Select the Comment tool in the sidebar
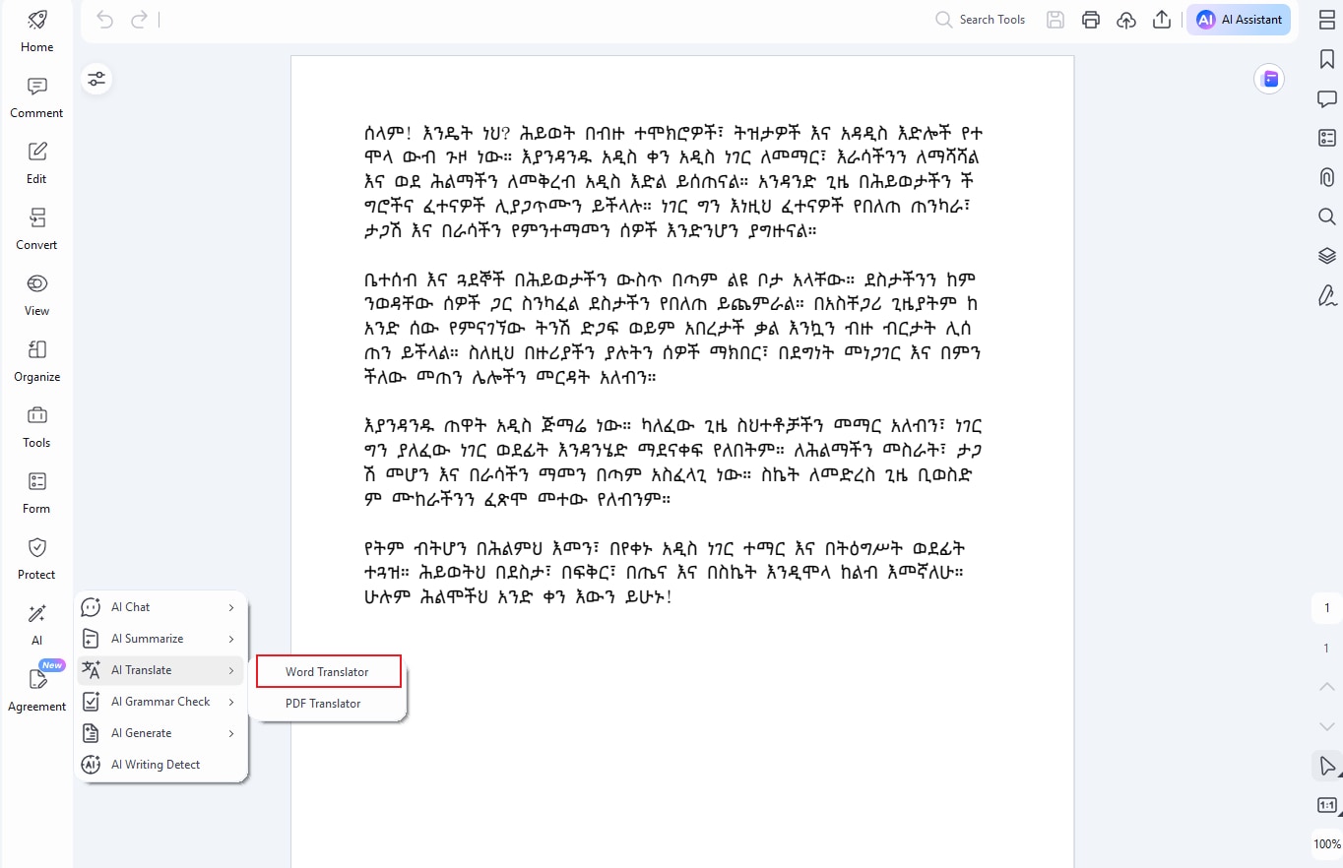Viewport: 1343px width, 868px height. point(36,96)
